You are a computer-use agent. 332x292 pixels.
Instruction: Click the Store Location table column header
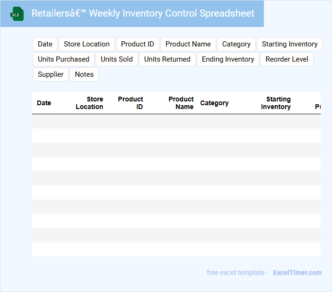click(x=89, y=103)
